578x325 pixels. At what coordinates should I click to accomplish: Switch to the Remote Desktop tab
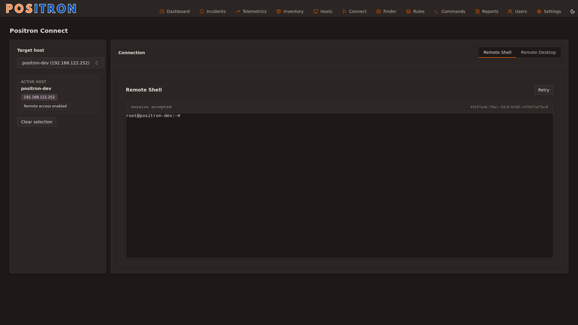pyautogui.click(x=538, y=52)
